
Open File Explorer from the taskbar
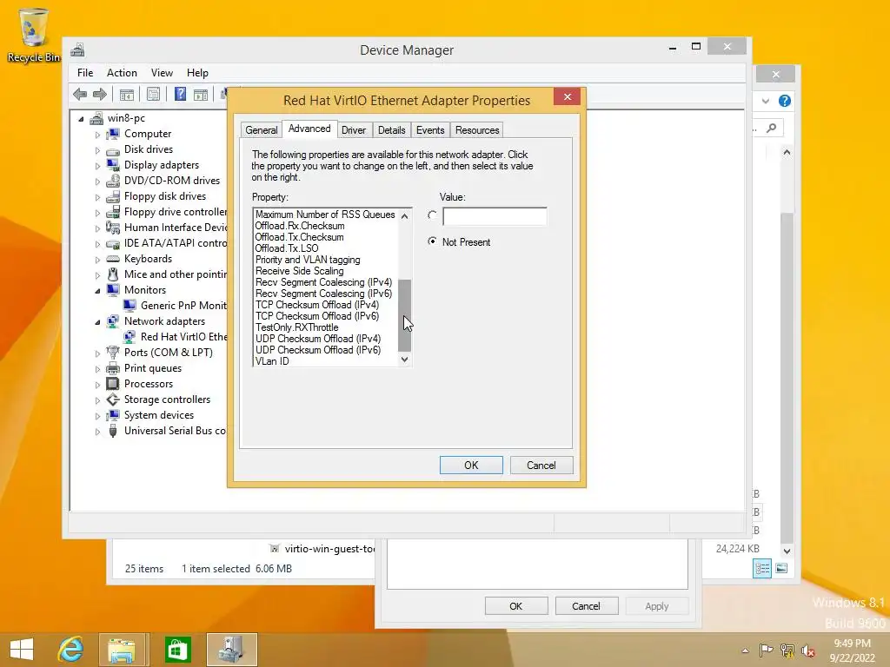point(122,650)
